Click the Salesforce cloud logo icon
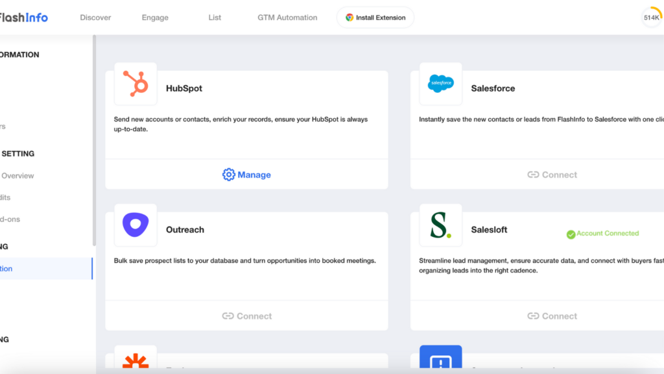Image resolution: width=664 pixels, height=374 pixels. (441, 84)
